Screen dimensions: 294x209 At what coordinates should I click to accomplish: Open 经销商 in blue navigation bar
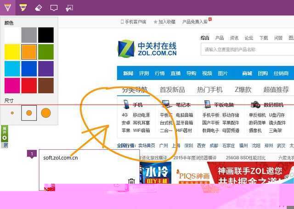(281, 73)
